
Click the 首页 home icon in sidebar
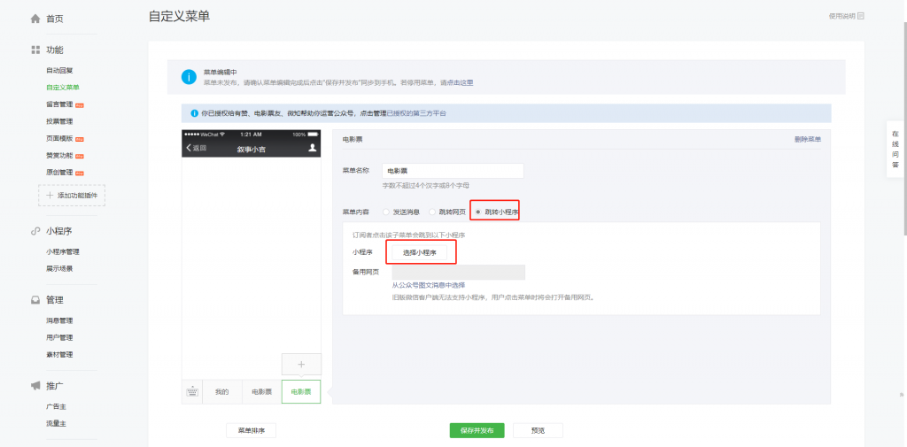point(35,19)
